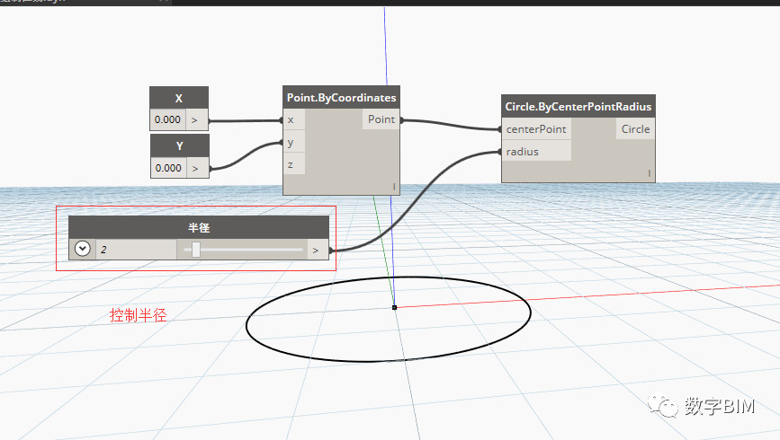
Task: Select the X number node title
Action: click(x=179, y=99)
